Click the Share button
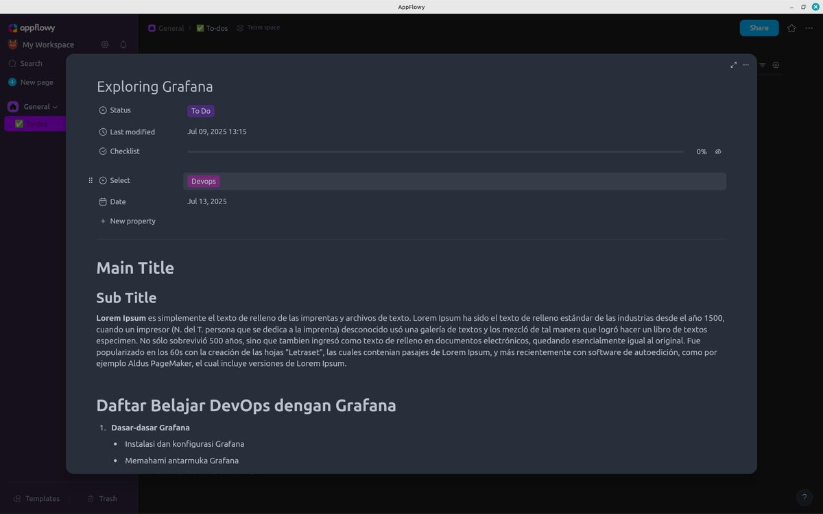Viewport: 823px width, 514px height. [x=759, y=28]
